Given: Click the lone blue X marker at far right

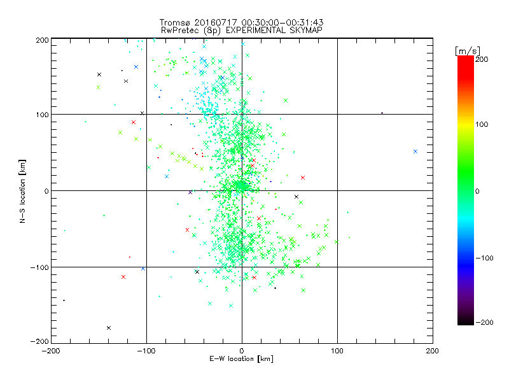Looking at the screenshot, I should pyautogui.click(x=415, y=152).
